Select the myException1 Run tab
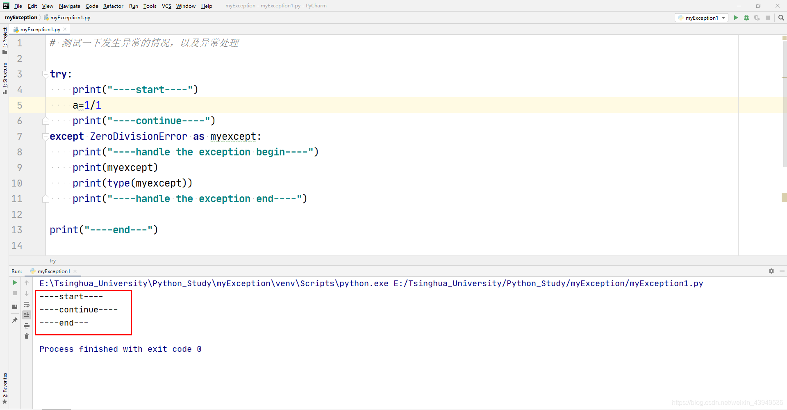Viewport: 787px width, 410px height. [x=53, y=271]
